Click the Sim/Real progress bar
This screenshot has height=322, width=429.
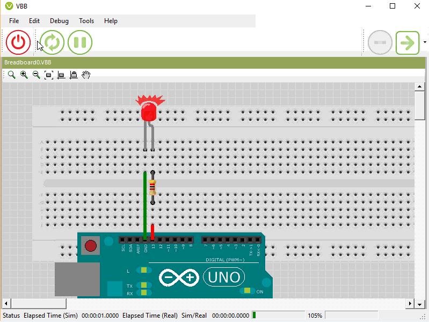278,316
